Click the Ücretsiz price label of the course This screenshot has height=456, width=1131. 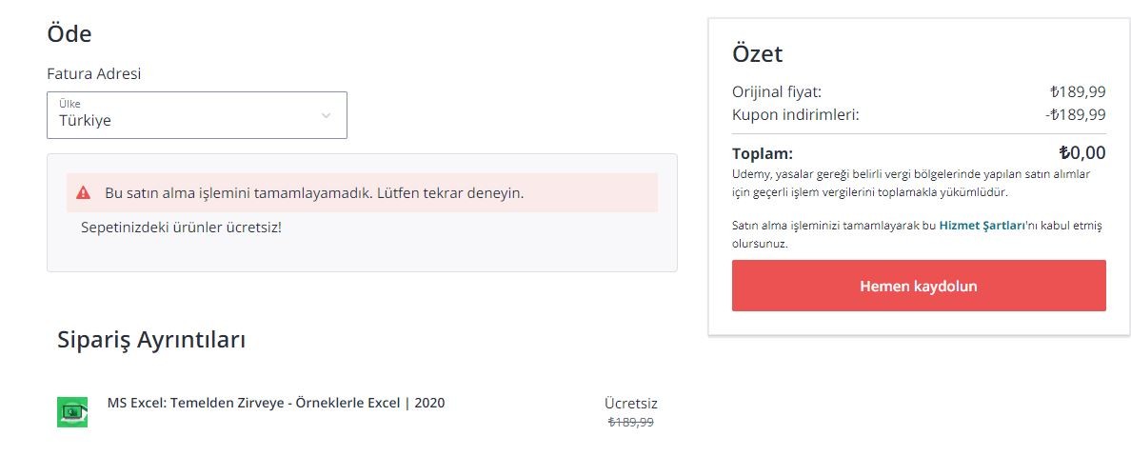pos(631,404)
